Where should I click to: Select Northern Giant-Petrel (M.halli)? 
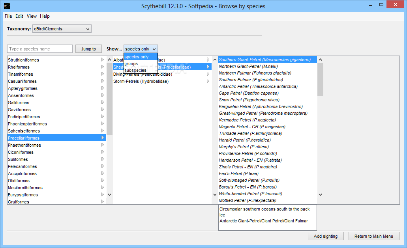(267, 66)
